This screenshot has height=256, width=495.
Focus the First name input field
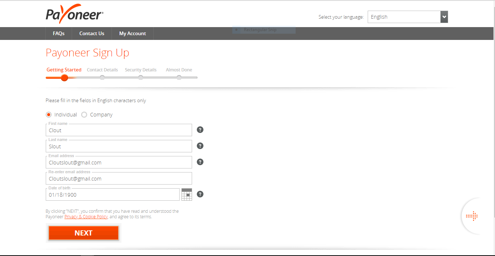point(119,130)
